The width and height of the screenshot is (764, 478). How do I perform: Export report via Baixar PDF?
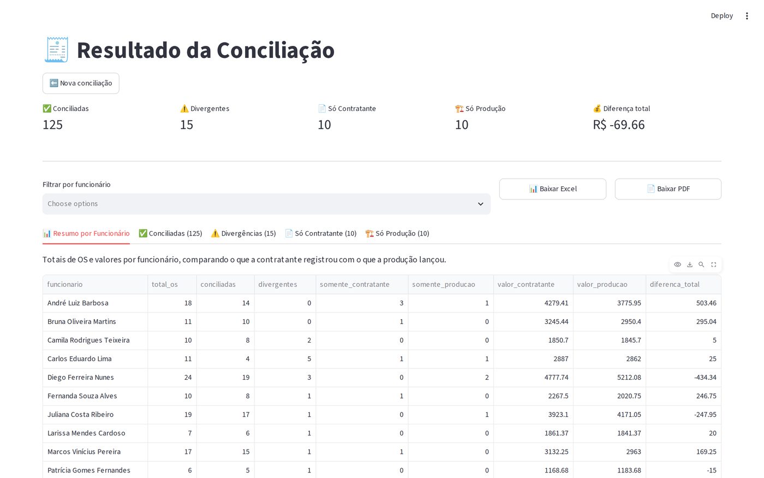tap(668, 189)
